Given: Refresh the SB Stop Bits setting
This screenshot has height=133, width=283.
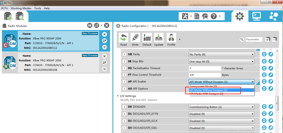Looking at the screenshot, I should (264, 61).
